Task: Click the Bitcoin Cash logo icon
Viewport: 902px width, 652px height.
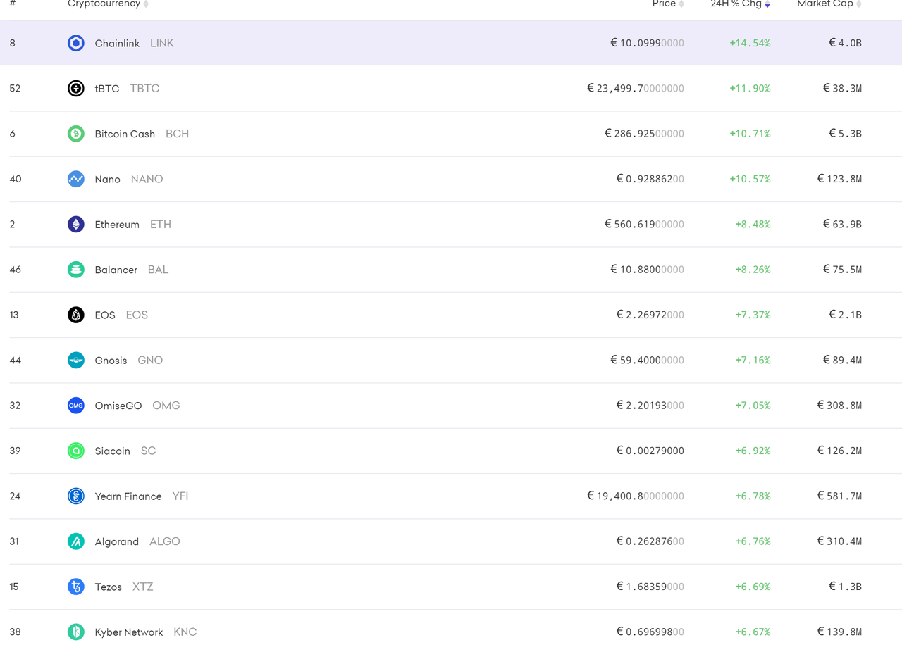Action: pyautogui.click(x=76, y=134)
